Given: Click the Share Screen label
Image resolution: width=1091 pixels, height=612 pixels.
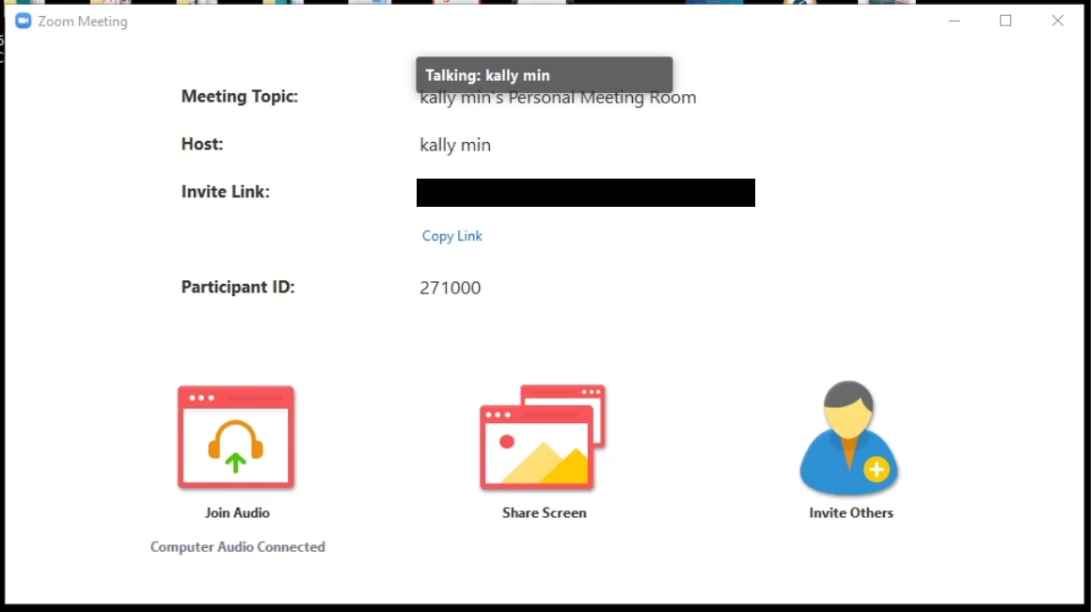Looking at the screenshot, I should (545, 512).
